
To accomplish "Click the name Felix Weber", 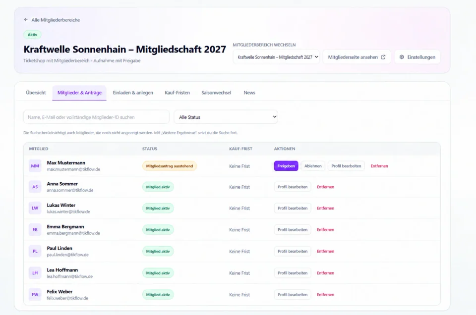I will coord(59,291).
